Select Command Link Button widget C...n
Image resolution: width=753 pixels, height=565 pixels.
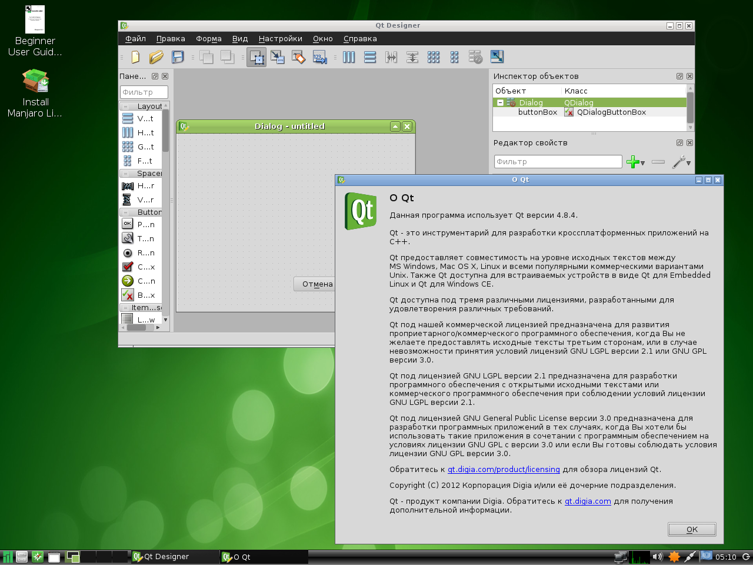click(141, 281)
